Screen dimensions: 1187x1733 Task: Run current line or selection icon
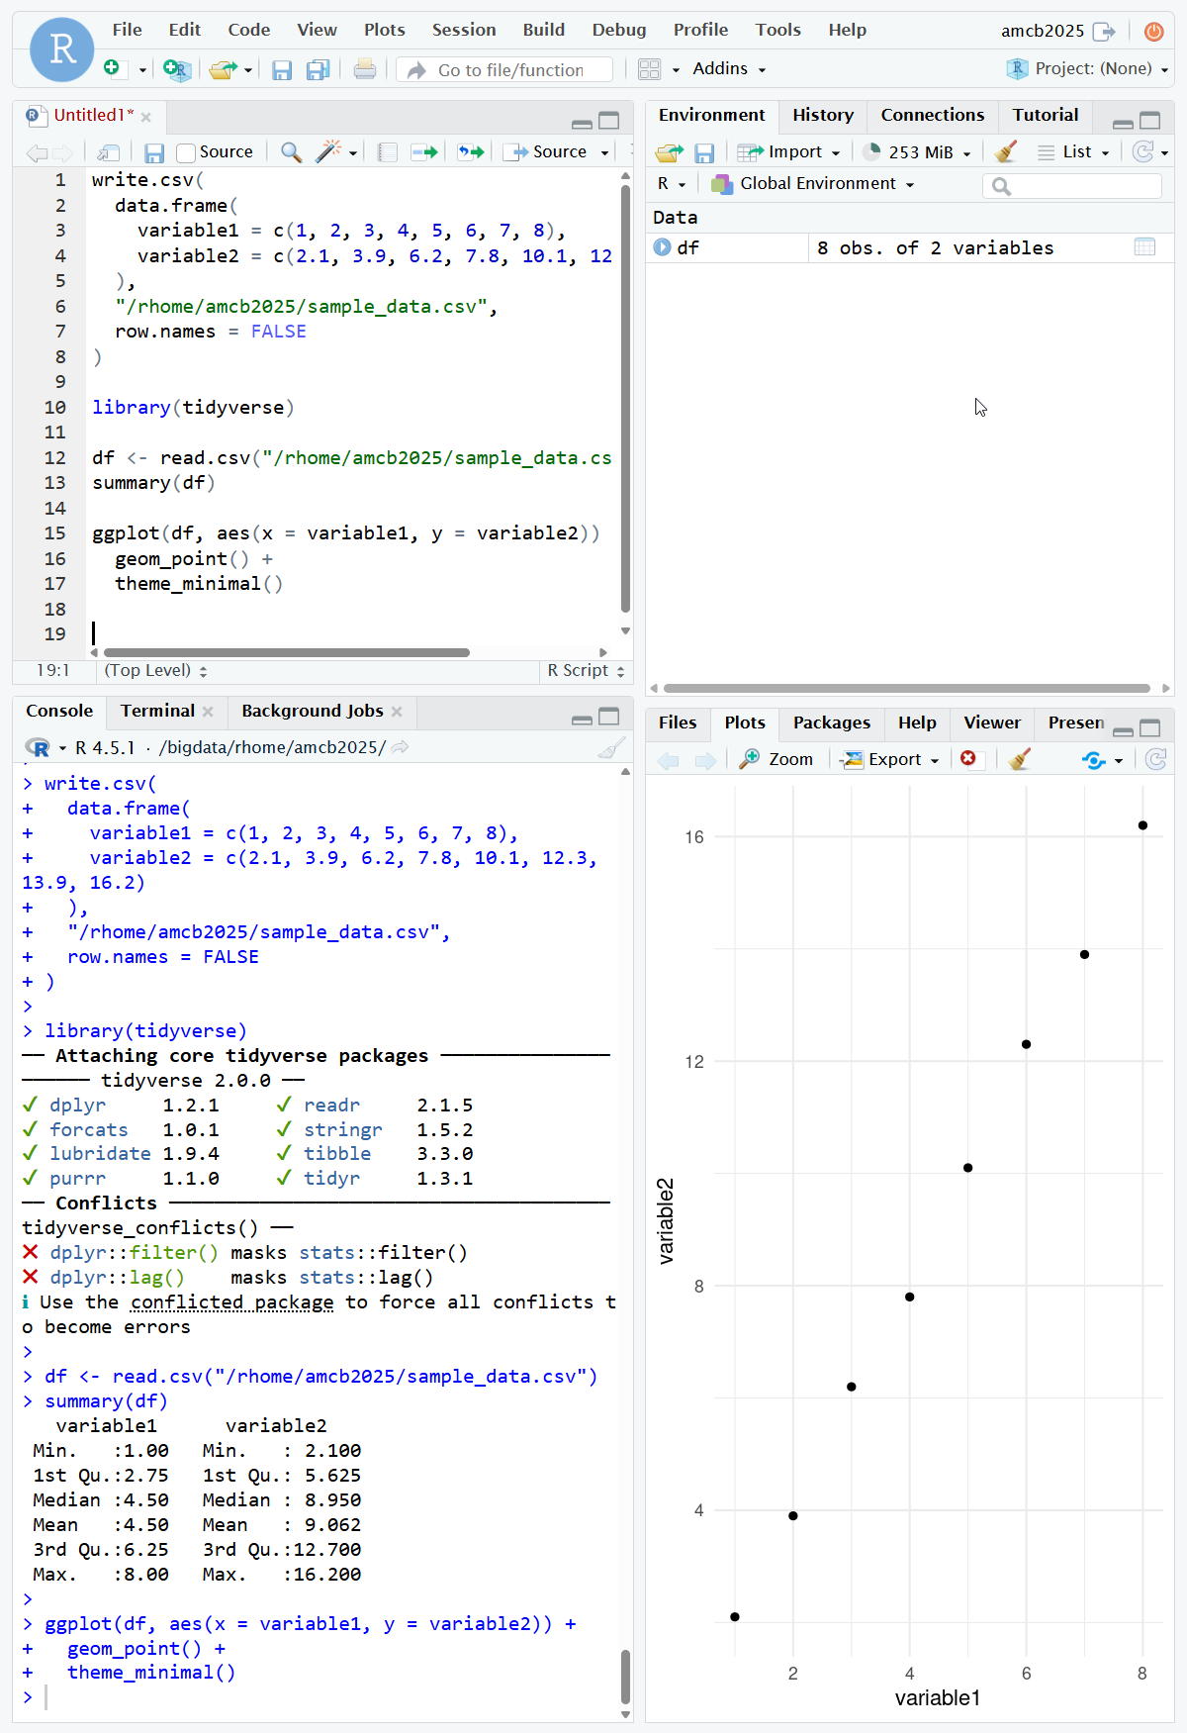(x=424, y=152)
